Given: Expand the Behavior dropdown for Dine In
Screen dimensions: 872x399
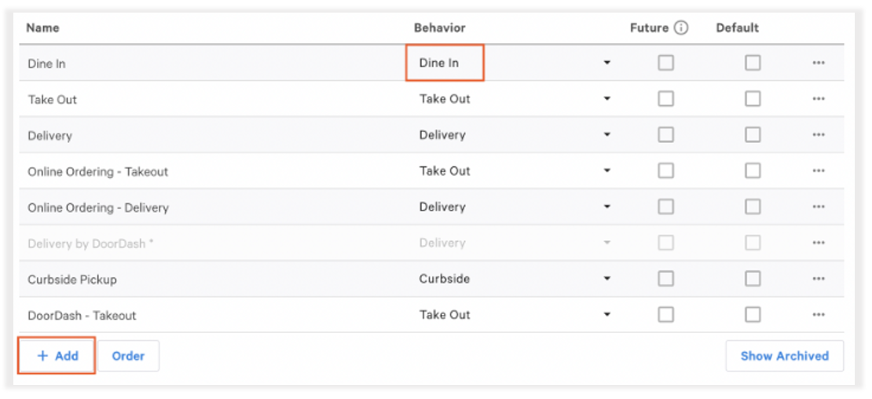Looking at the screenshot, I should tap(606, 63).
